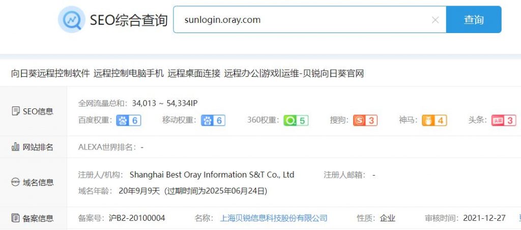
Task: Click the blue 查询 search button
Action: click(x=474, y=20)
